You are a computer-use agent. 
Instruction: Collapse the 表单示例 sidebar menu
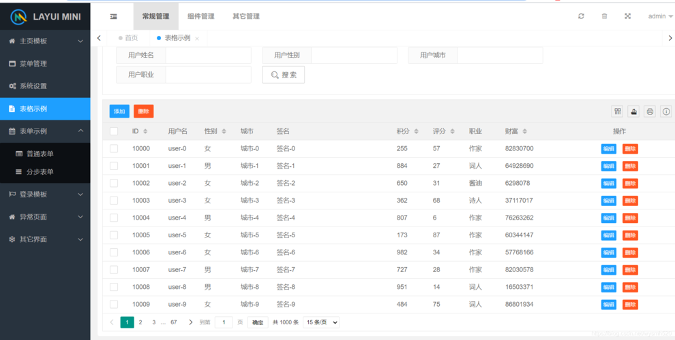45,131
